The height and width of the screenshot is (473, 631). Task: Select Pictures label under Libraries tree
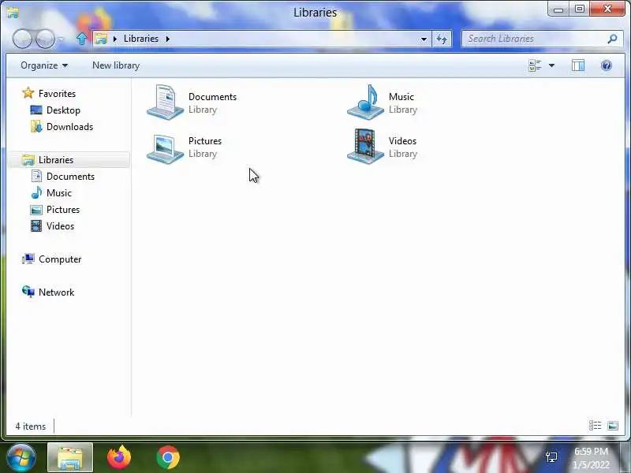[63, 210]
